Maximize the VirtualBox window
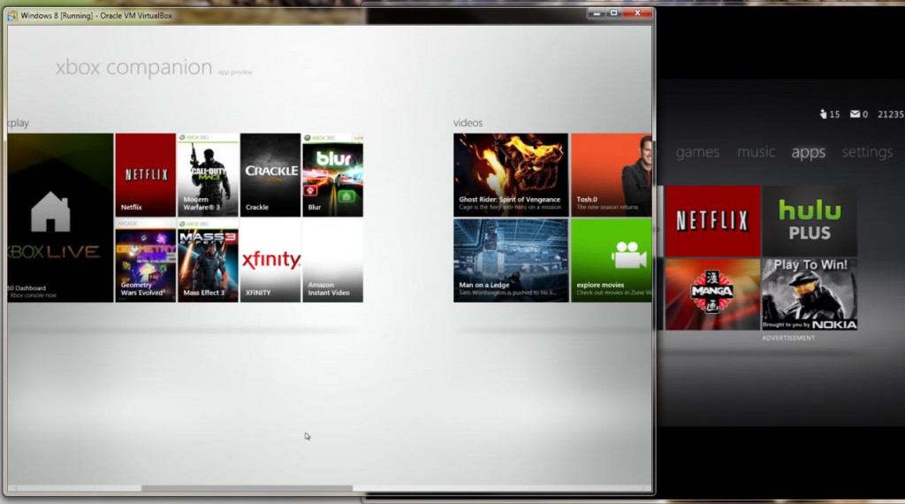Viewport: 905px width, 504px height. point(613,12)
